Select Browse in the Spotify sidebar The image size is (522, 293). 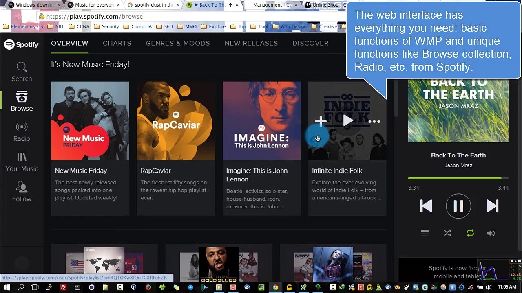tap(22, 101)
